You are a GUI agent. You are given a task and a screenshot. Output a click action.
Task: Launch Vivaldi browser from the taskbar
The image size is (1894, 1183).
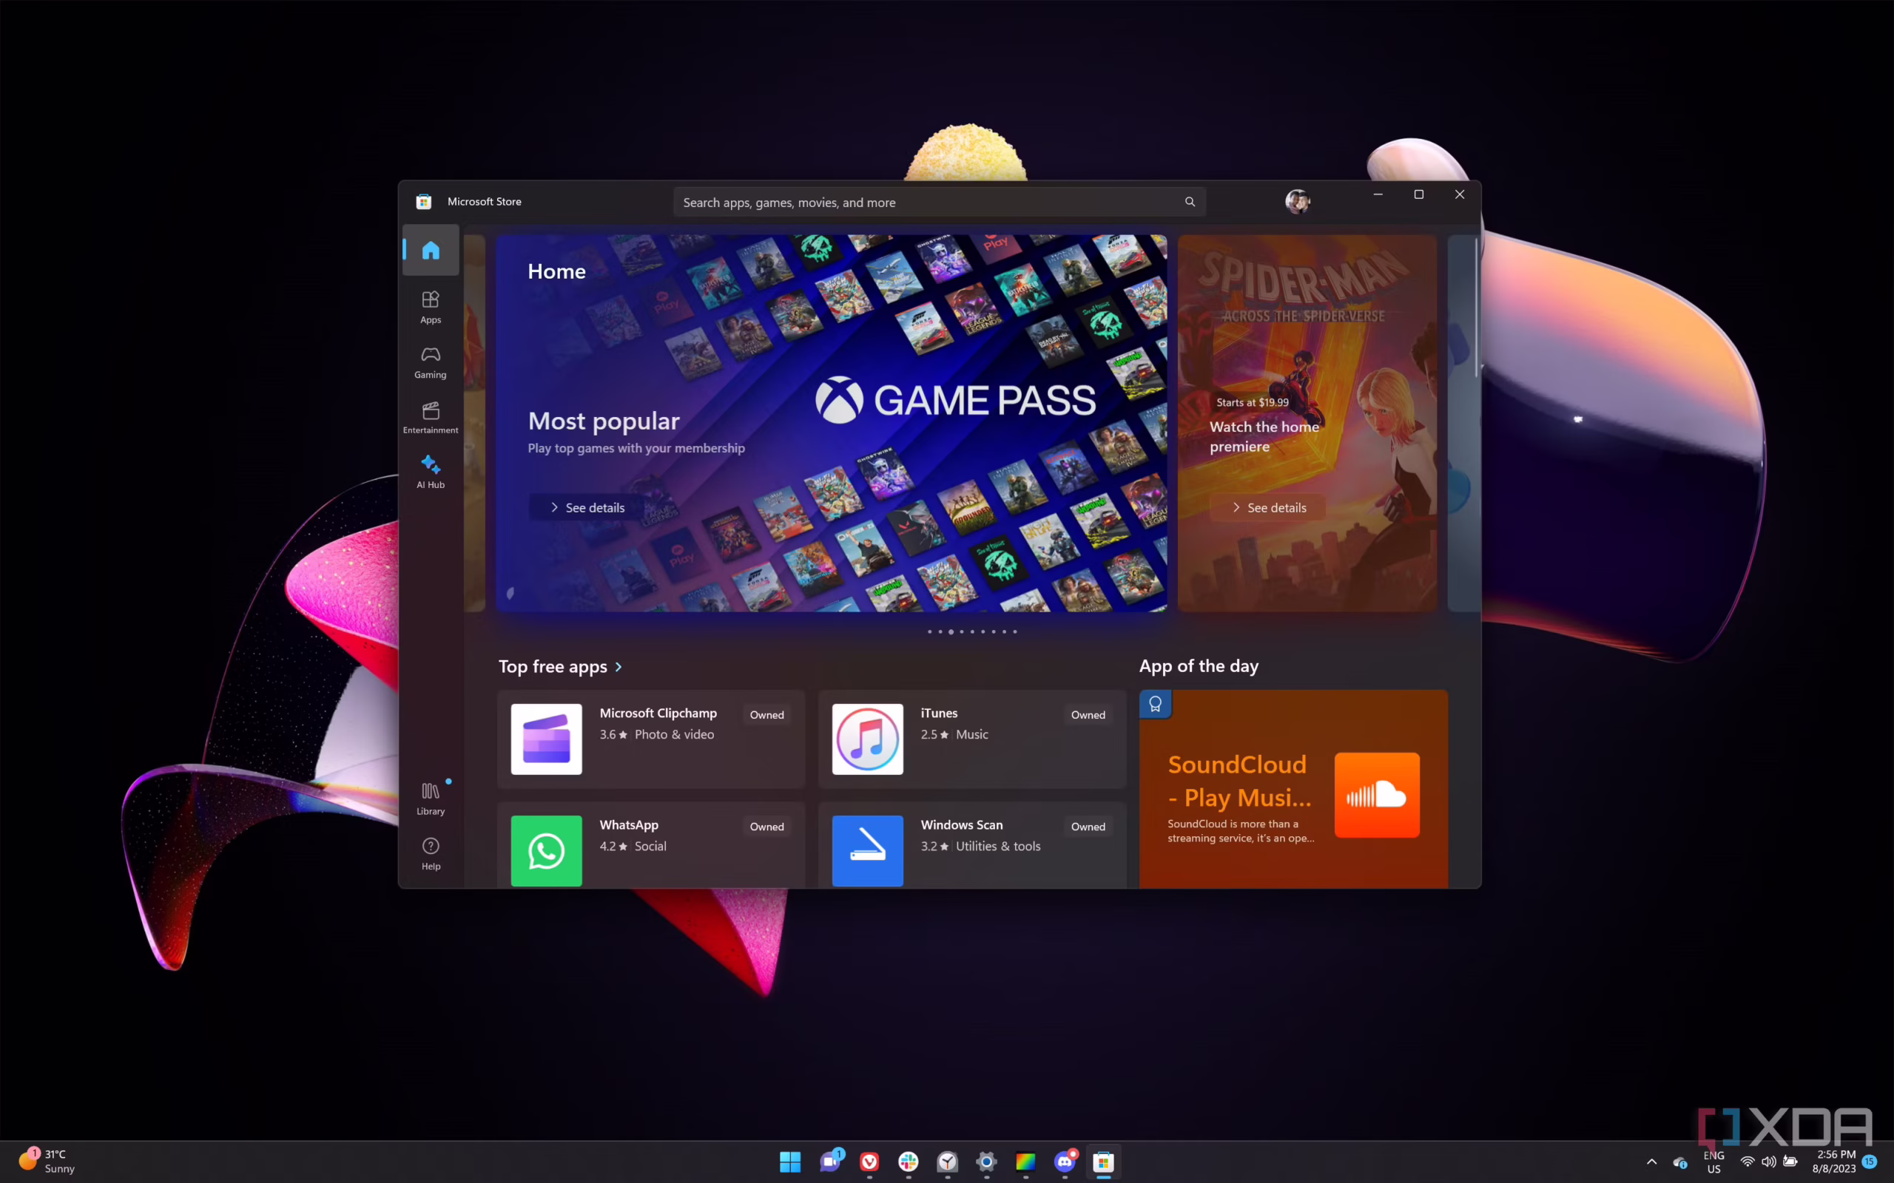click(869, 1162)
